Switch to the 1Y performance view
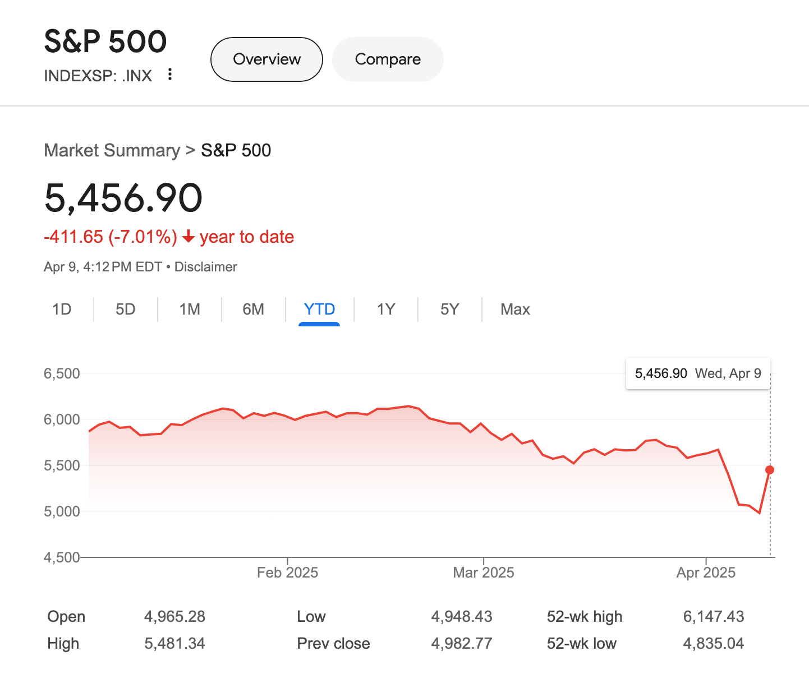Viewport: 809px width, 674px height. coord(385,309)
